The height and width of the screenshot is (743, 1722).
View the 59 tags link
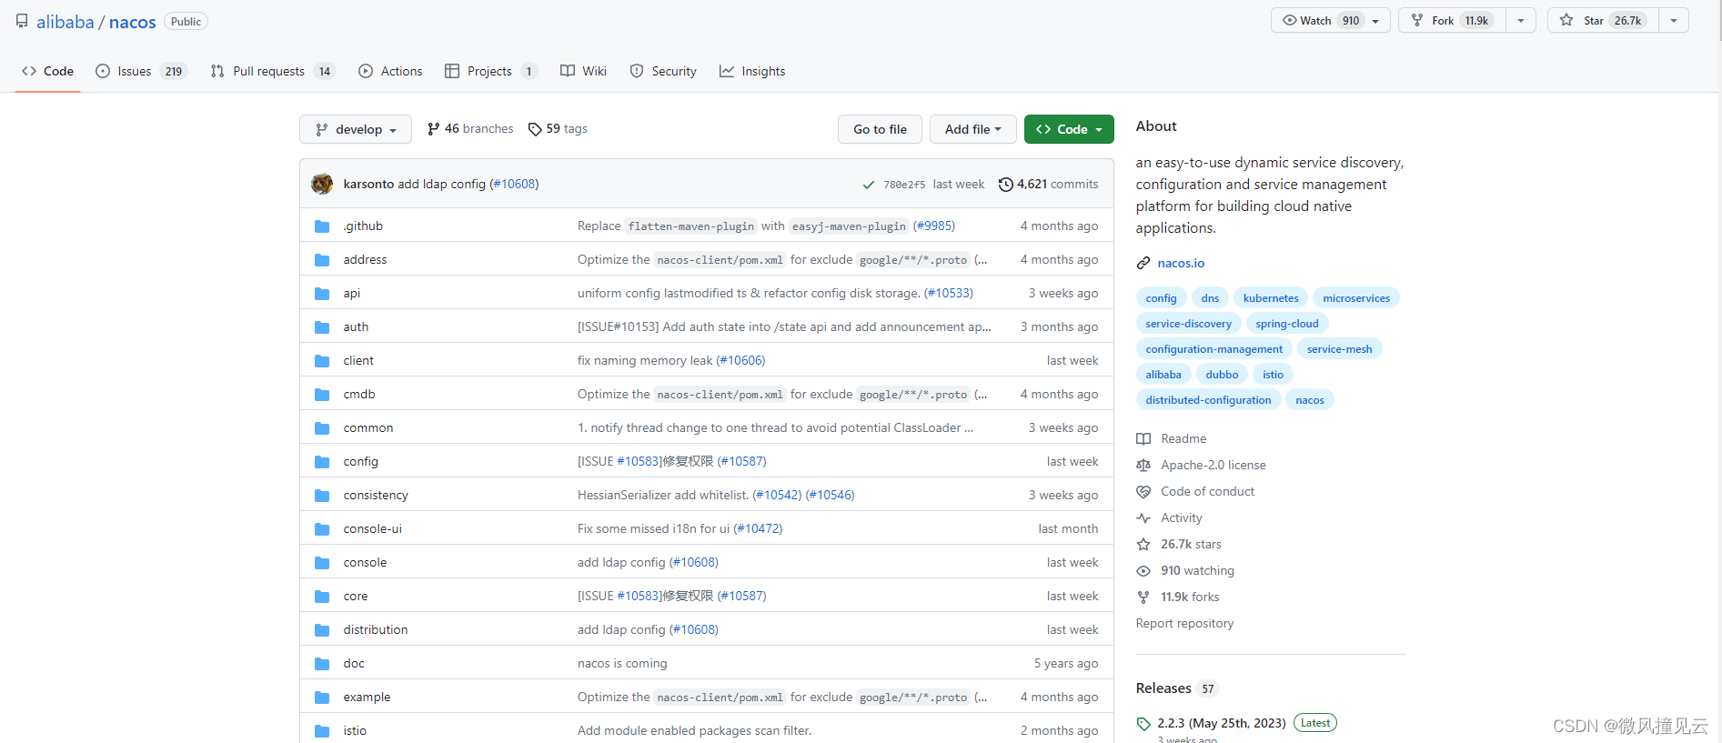(x=558, y=129)
